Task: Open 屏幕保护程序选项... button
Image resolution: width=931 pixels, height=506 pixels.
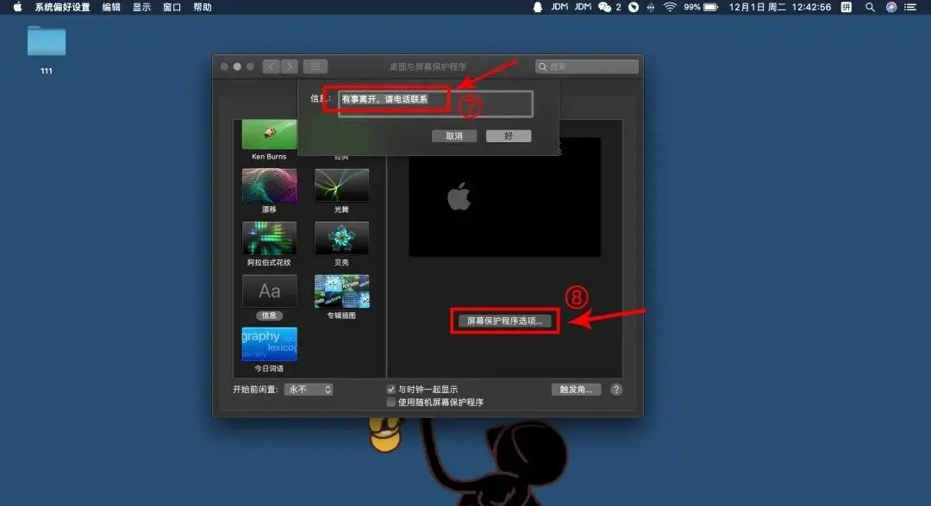Action: click(504, 321)
